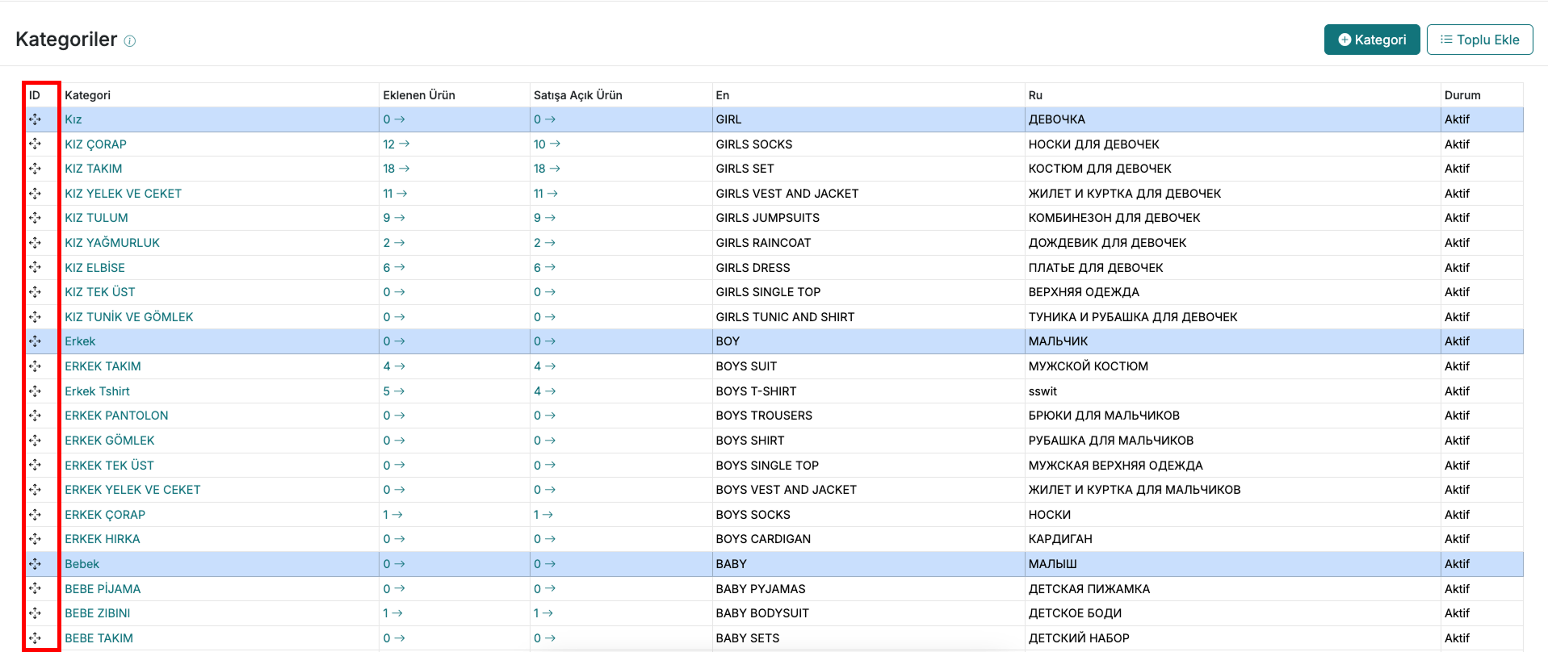Click the GIRLS RAINCOAT English name cell
The width and height of the screenshot is (1548, 652).
pyautogui.click(x=868, y=243)
